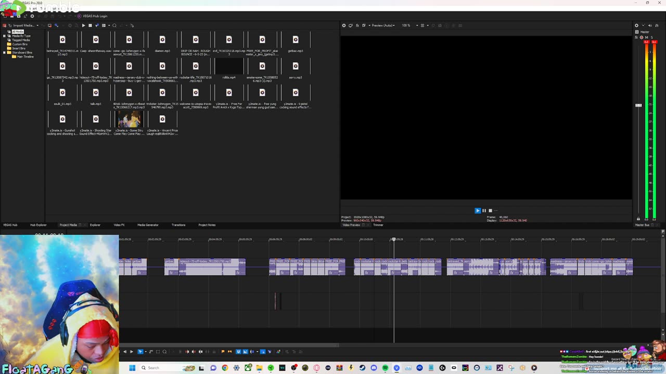The height and width of the screenshot is (374, 666).
Task: Select the betrayed_TK14749311 mp3 media file
Action: (x=62, y=43)
